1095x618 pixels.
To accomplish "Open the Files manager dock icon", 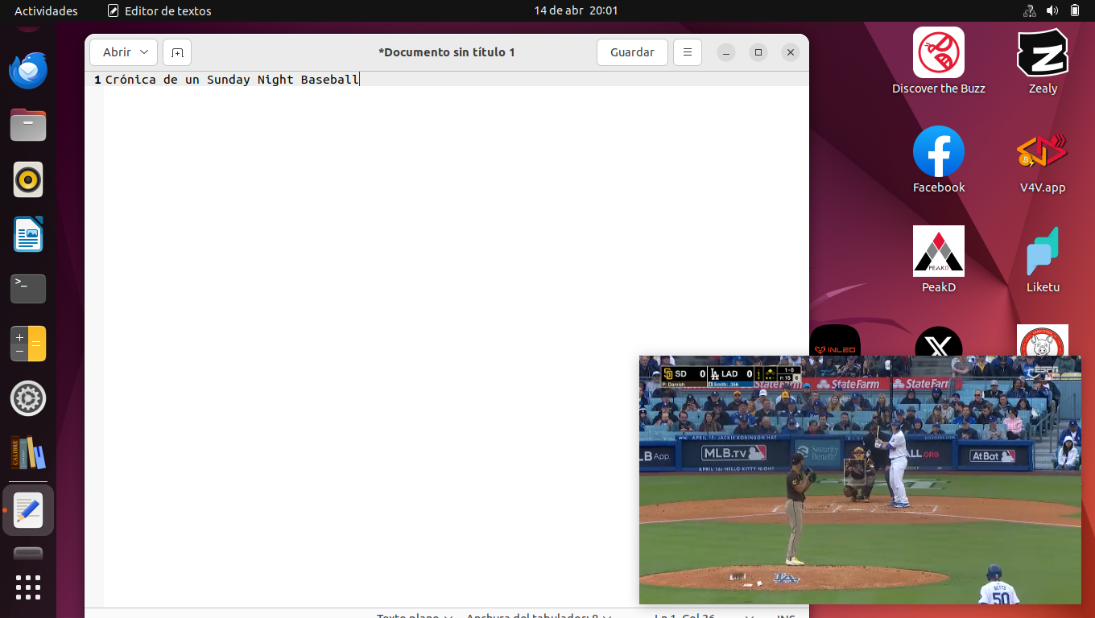I will [x=28, y=125].
